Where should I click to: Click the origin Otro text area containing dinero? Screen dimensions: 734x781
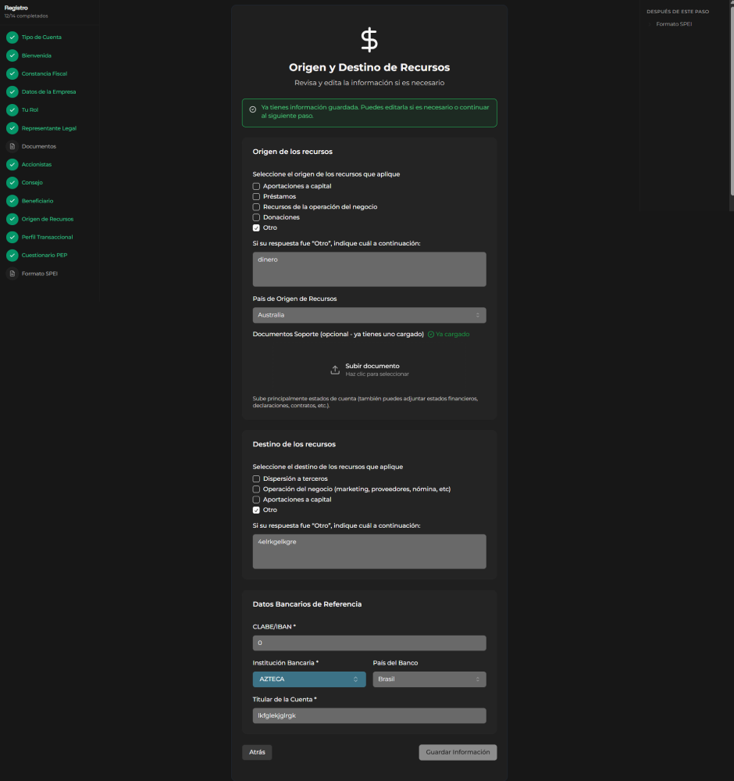(369, 270)
